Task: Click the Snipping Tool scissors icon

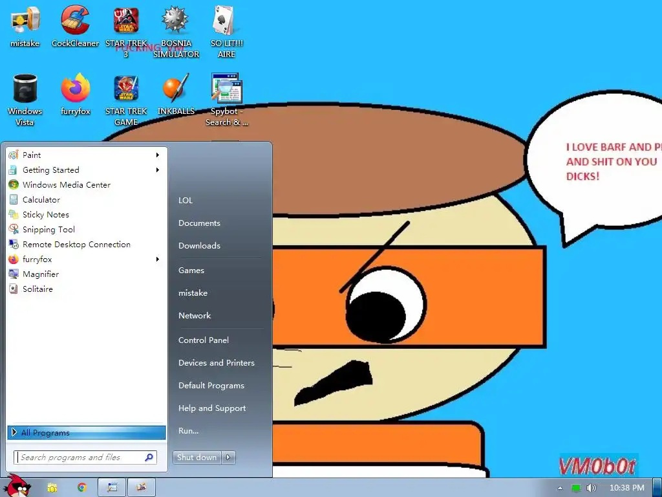Action: (14, 229)
